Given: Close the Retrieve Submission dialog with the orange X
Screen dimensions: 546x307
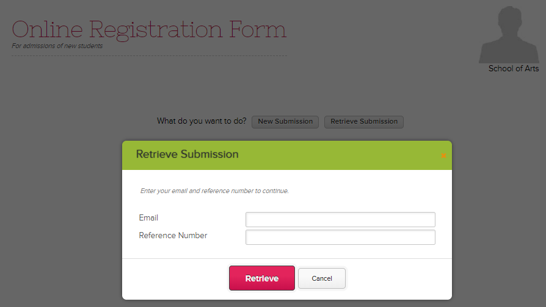Looking at the screenshot, I should click(443, 156).
